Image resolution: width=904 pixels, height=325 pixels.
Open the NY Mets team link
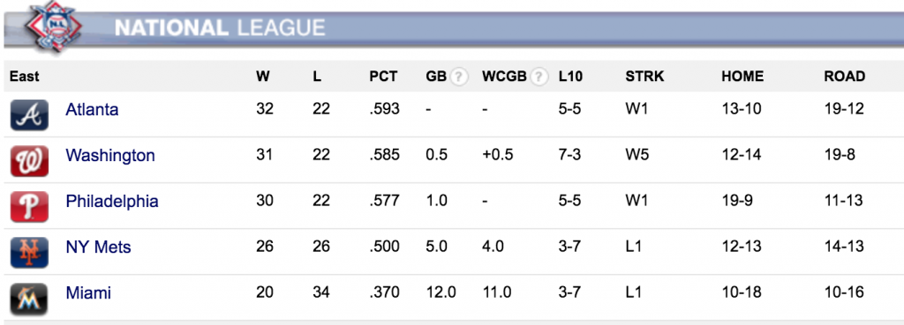pos(99,247)
